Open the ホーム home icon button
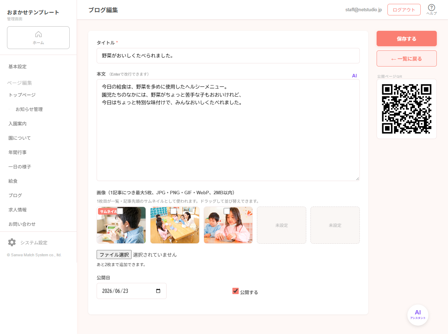The width and height of the screenshot is (448, 334). click(x=38, y=37)
